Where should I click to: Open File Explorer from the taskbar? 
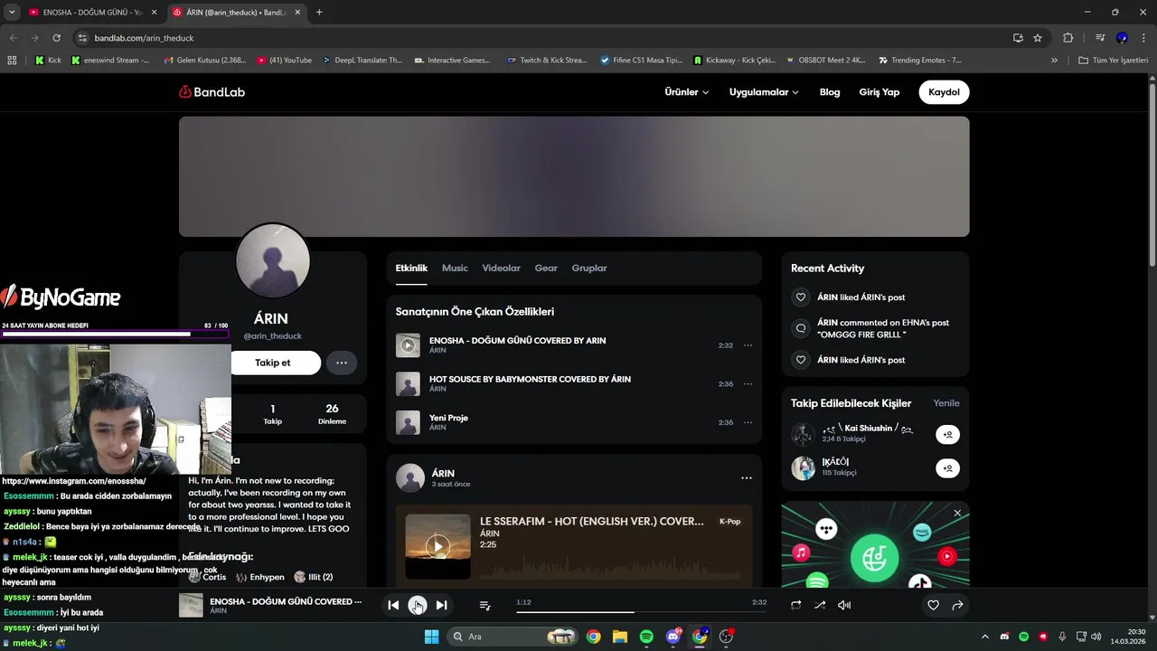point(619,637)
